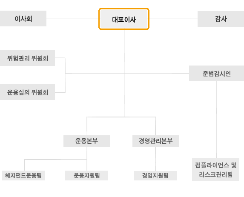Select the 준법감시인 box
244x197 pixels.
pos(216,73)
